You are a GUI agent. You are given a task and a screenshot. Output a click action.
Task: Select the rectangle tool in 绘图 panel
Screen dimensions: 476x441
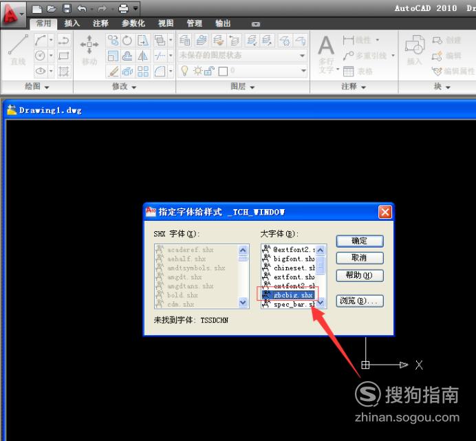(64, 56)
